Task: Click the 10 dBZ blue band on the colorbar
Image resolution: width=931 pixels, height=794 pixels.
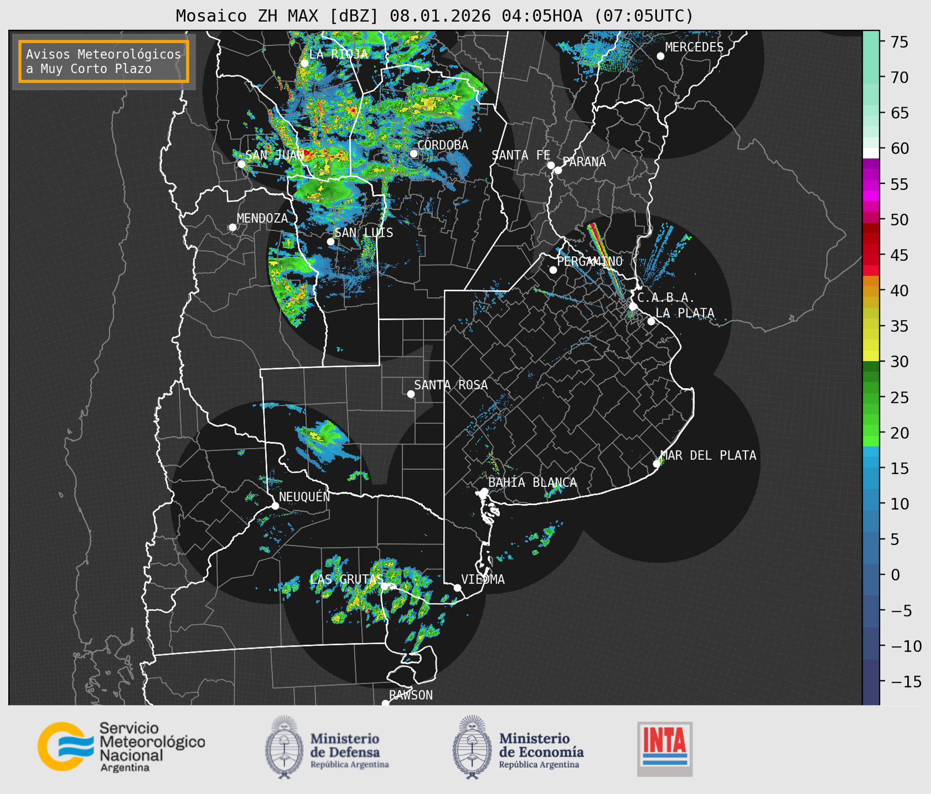Action: click(x=871, y=504)
